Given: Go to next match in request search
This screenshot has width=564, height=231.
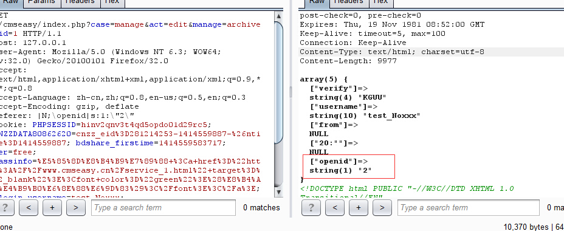Looking at the screenshot, I should (76, 208).
